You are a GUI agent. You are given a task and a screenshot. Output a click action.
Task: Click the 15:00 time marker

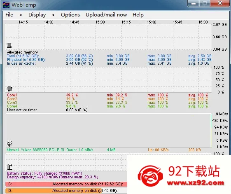(100, 22)
